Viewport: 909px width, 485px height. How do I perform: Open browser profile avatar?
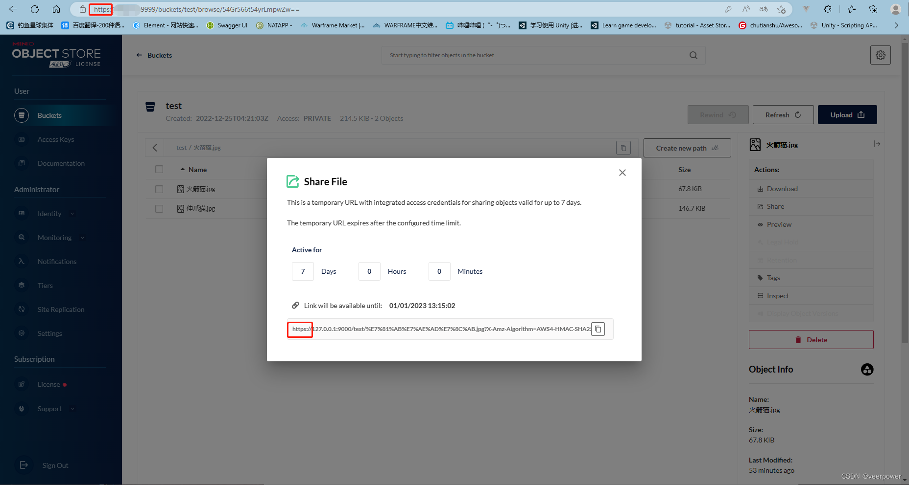click(x=896, y=9)
